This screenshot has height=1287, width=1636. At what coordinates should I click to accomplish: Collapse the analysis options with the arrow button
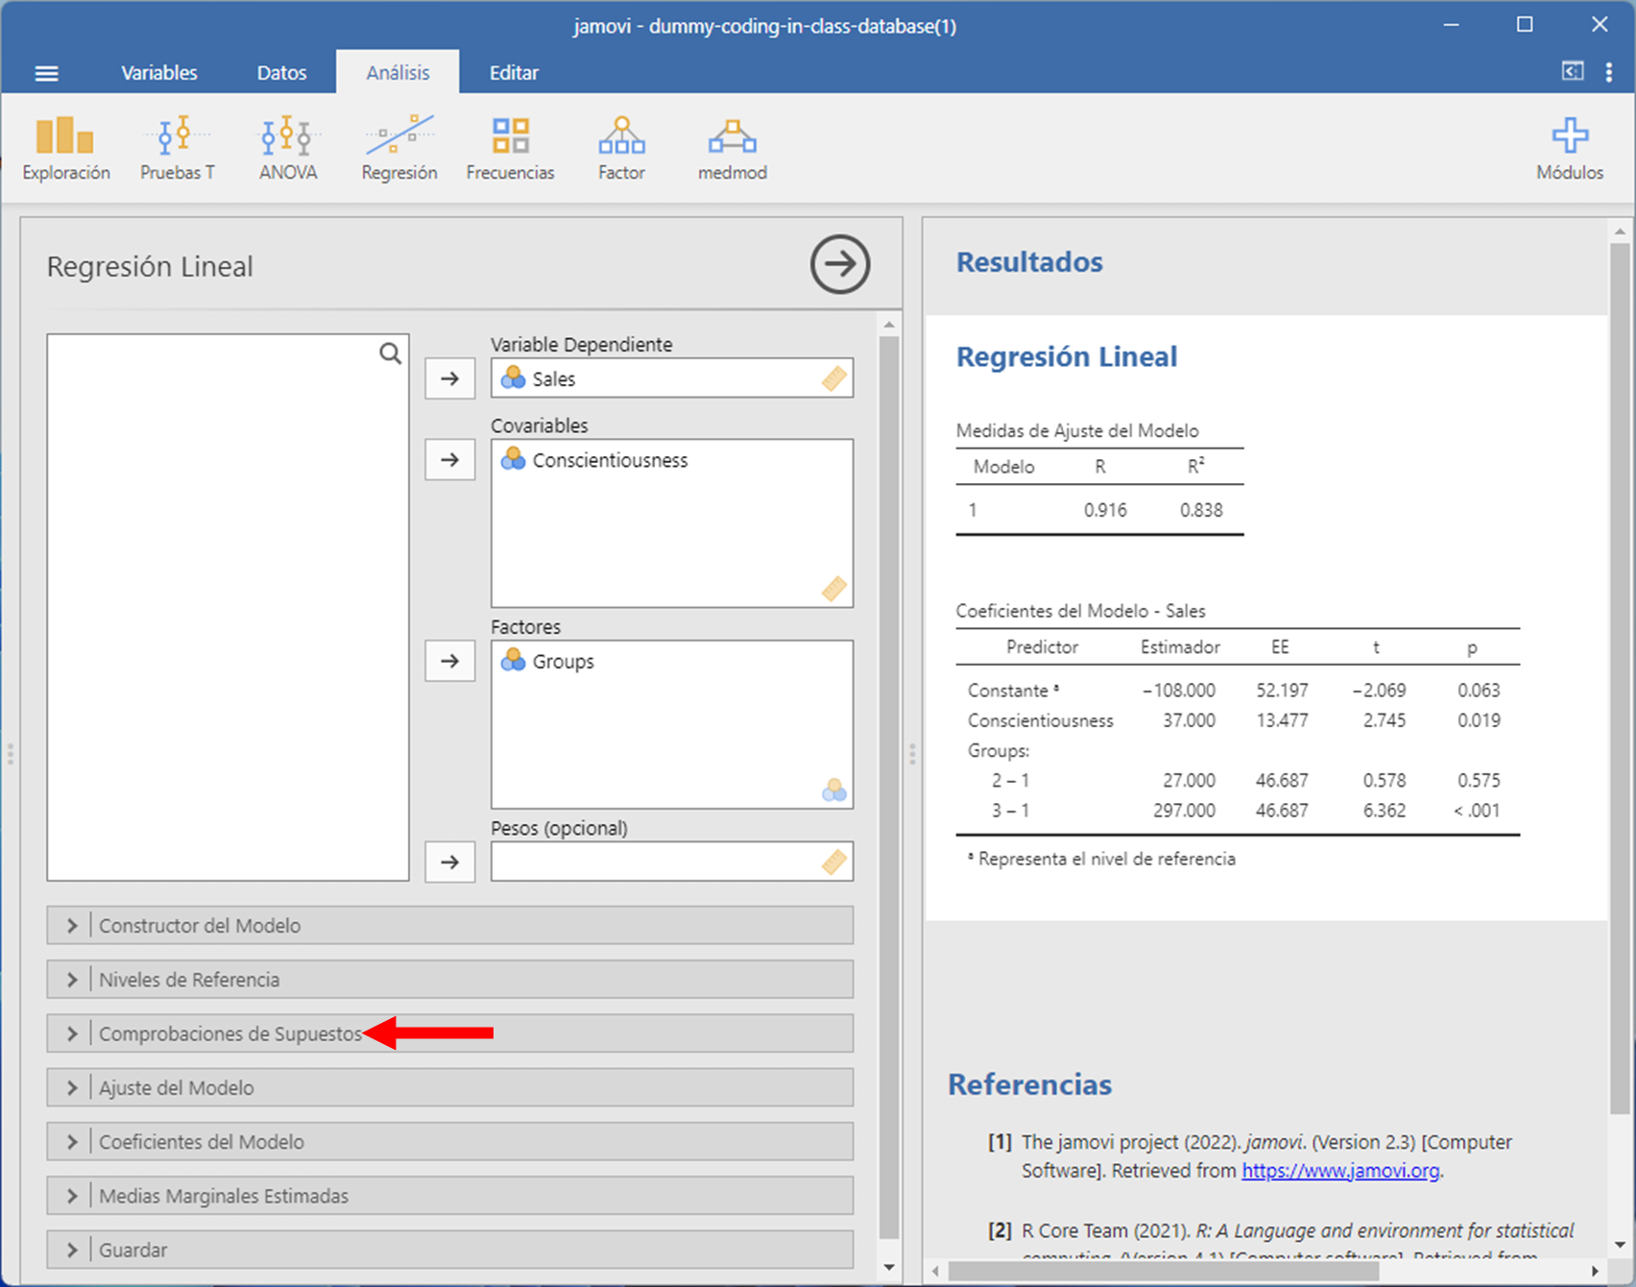[839, 264]
